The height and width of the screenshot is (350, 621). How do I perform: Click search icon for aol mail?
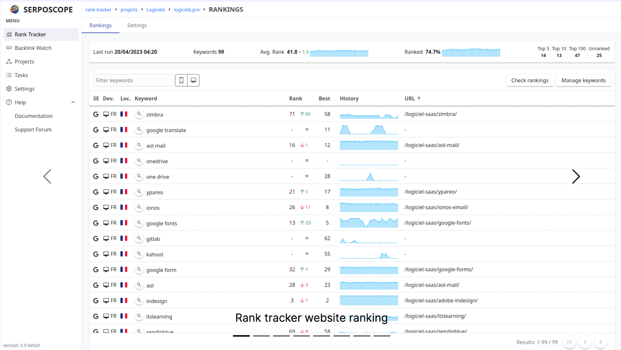[139, 145]
